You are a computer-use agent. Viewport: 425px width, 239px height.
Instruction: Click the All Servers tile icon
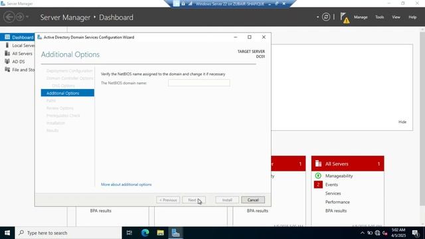[x=319, y=164]
